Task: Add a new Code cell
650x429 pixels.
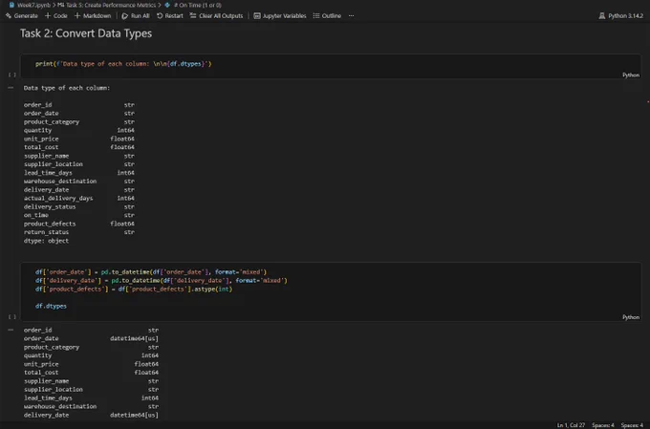Action: pos(56,15)
